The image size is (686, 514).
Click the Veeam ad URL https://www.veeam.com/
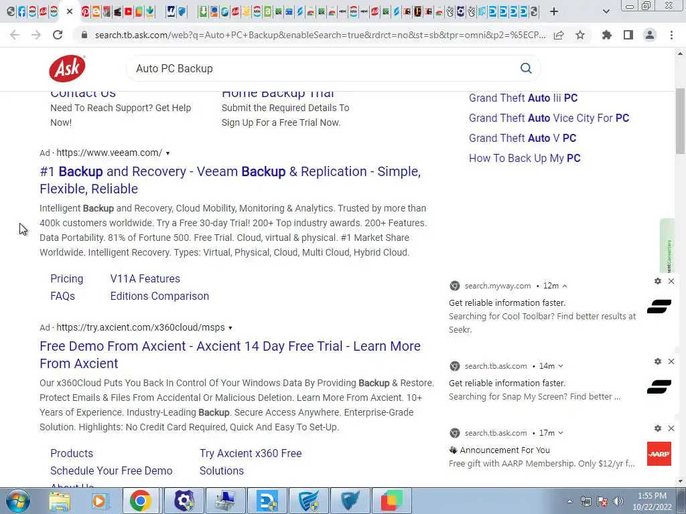109,153
